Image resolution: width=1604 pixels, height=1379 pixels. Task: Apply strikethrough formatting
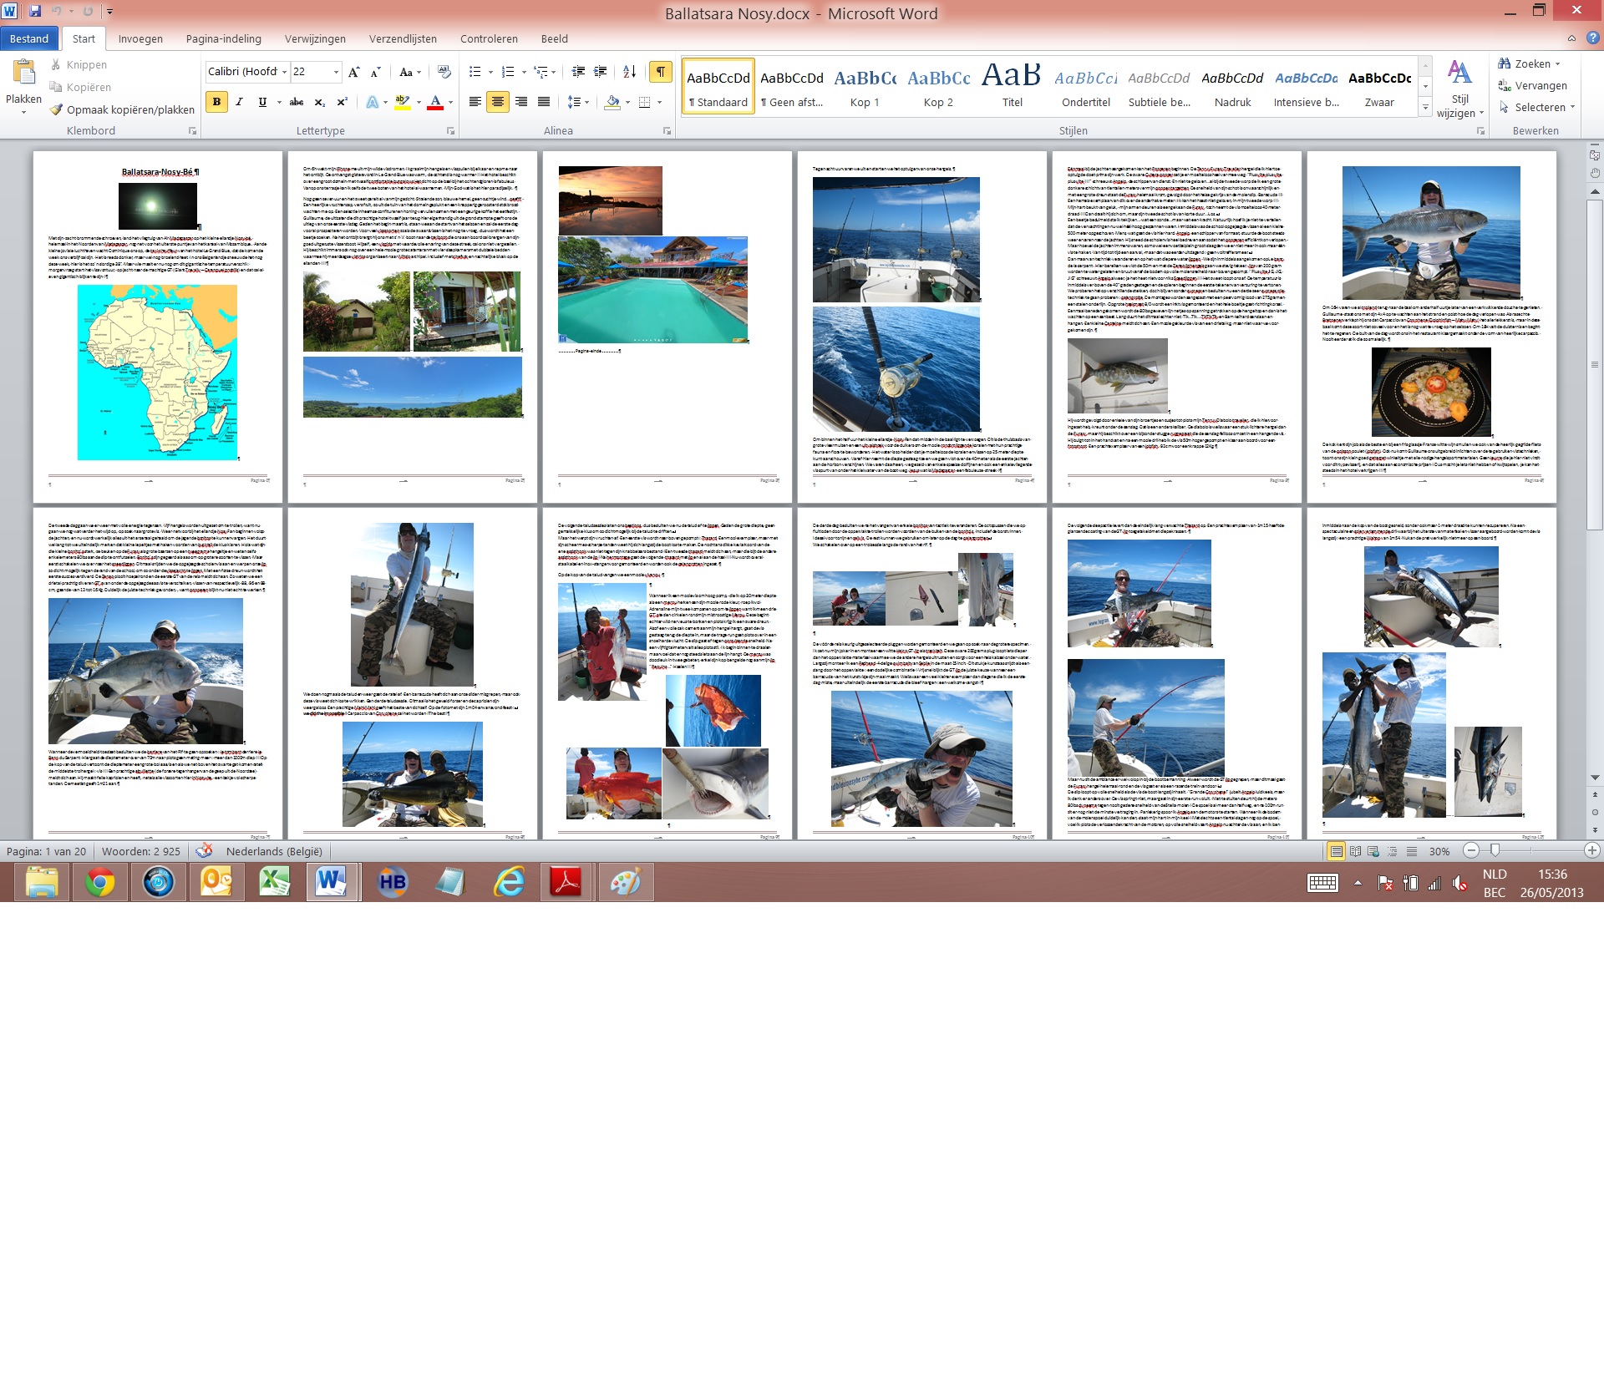pos(296,102)
